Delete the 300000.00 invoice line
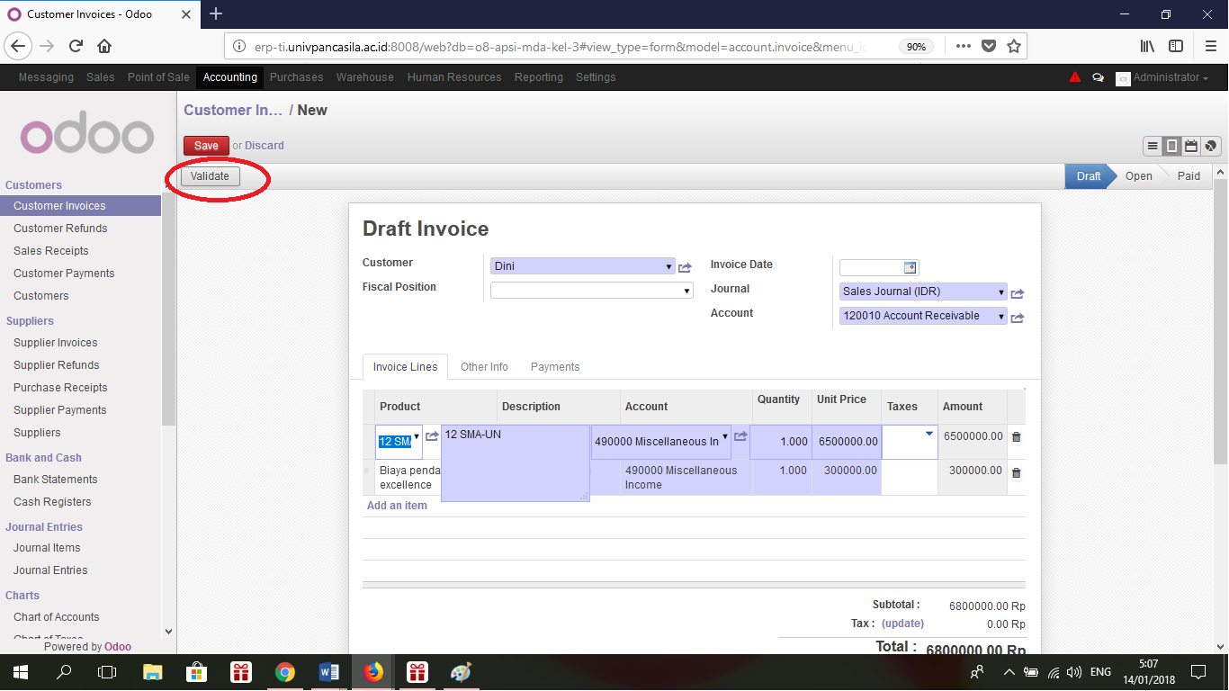The image size is (1229, 691). coord(1017,472)
